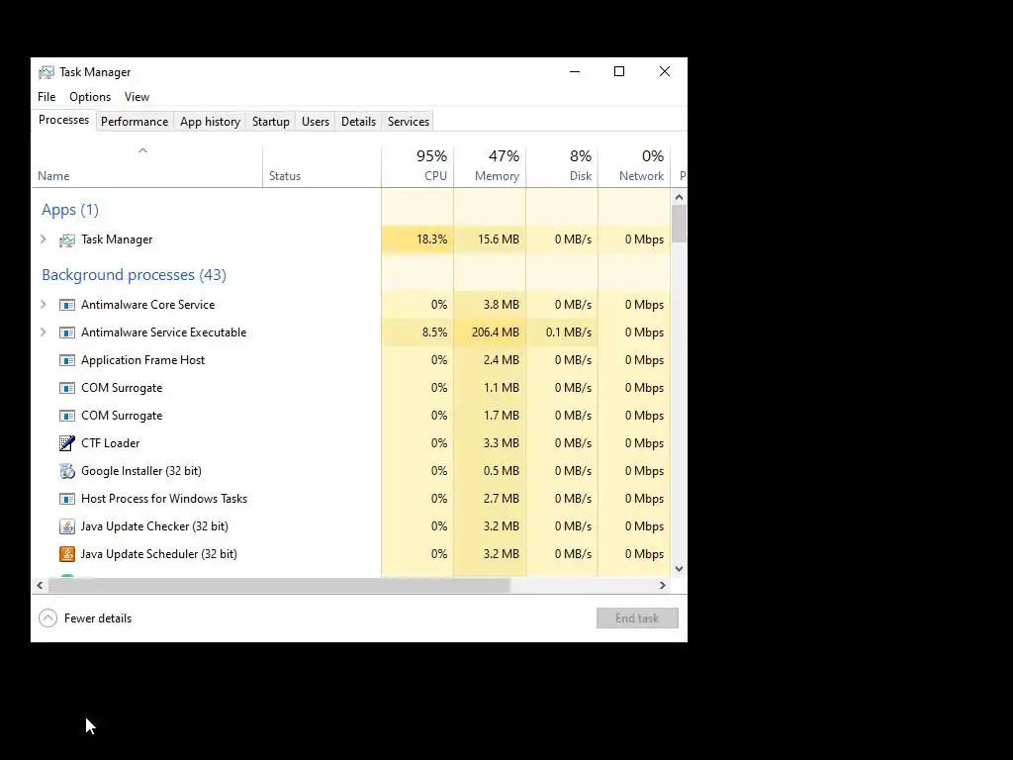
Task: Click the 8.5% CPU value
Action: click(x=435, y=332)
